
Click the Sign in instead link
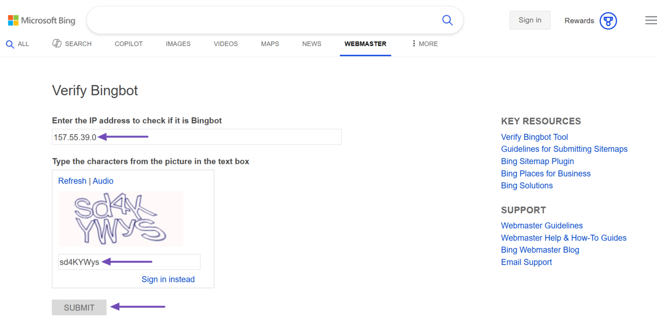[x=168, y=279]
